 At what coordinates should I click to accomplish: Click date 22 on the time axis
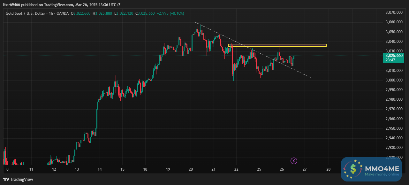point(237,169)
